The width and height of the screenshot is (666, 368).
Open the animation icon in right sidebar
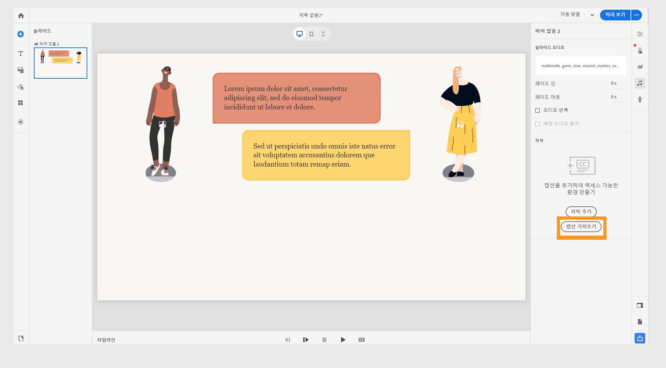pos(640,67)
